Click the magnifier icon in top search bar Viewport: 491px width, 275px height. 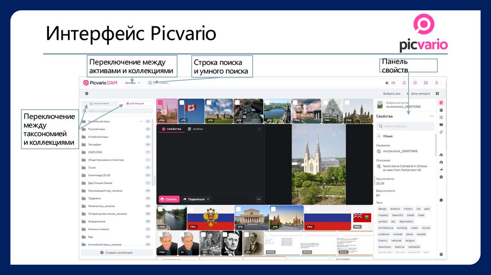pyautogui.click(x=150, y=82)
